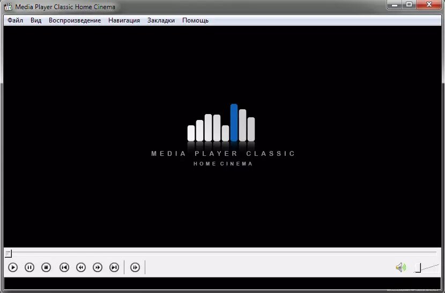445x293 pixels.
Task: Click the fast forward (increase speed) button
Action: click(x=98, y=267)
